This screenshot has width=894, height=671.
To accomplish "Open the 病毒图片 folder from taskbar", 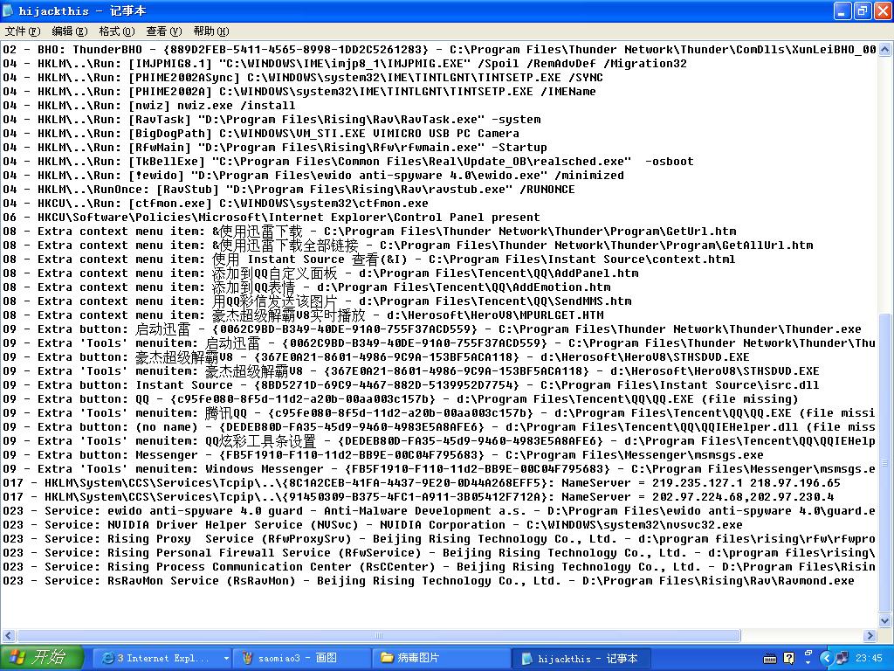I will (440, 659).
